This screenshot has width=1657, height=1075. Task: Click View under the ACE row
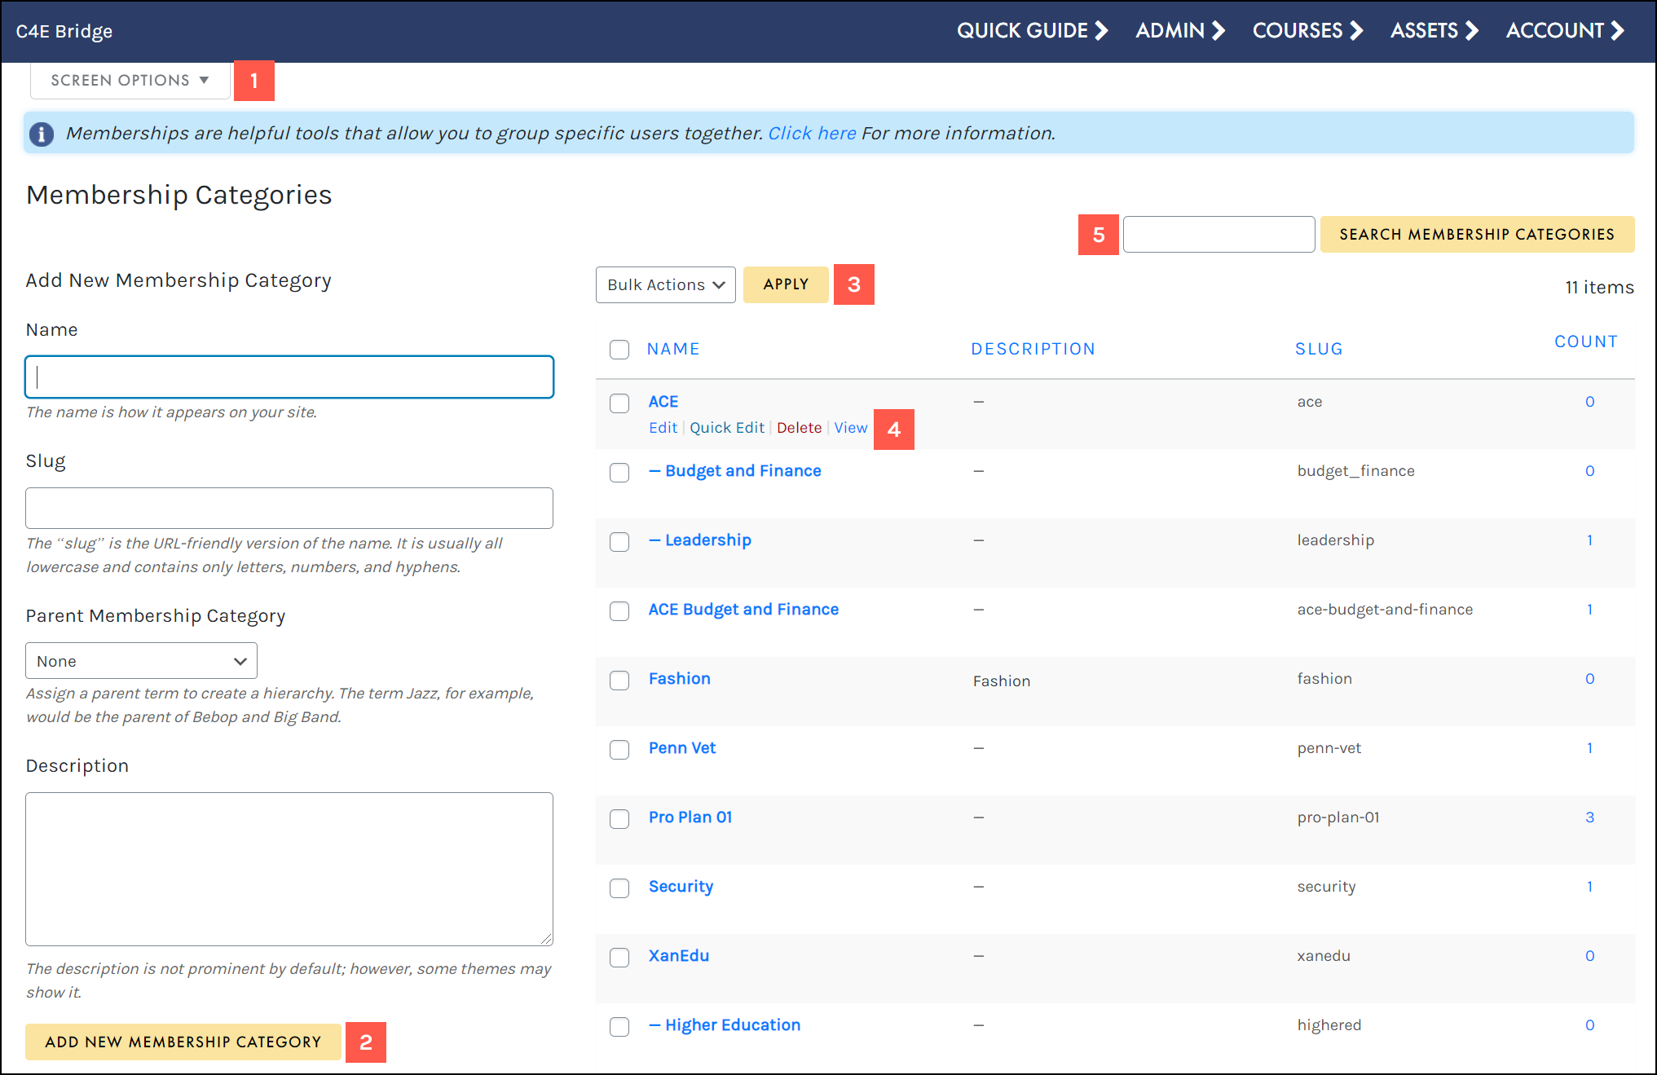point(851,428)
